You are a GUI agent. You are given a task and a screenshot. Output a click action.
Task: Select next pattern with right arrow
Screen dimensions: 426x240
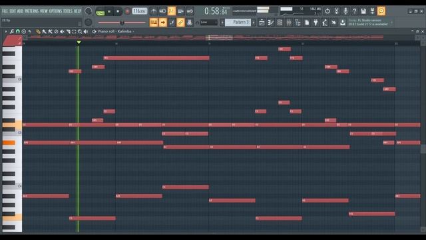pyautogui.click(x=254, y=22)
